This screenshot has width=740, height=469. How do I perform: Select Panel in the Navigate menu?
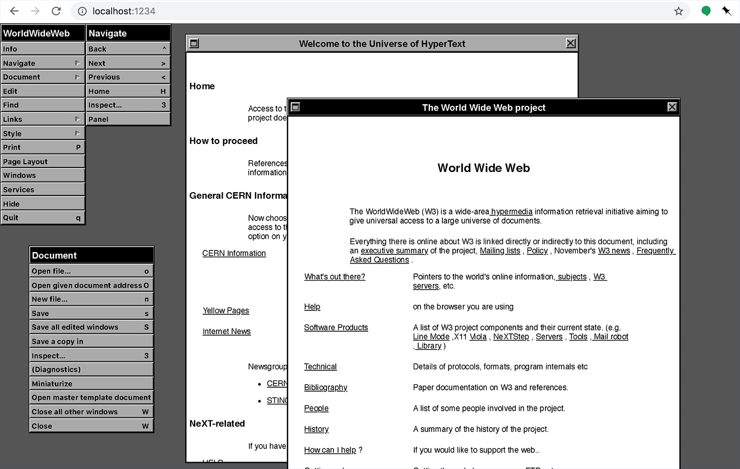coord(128,119)
